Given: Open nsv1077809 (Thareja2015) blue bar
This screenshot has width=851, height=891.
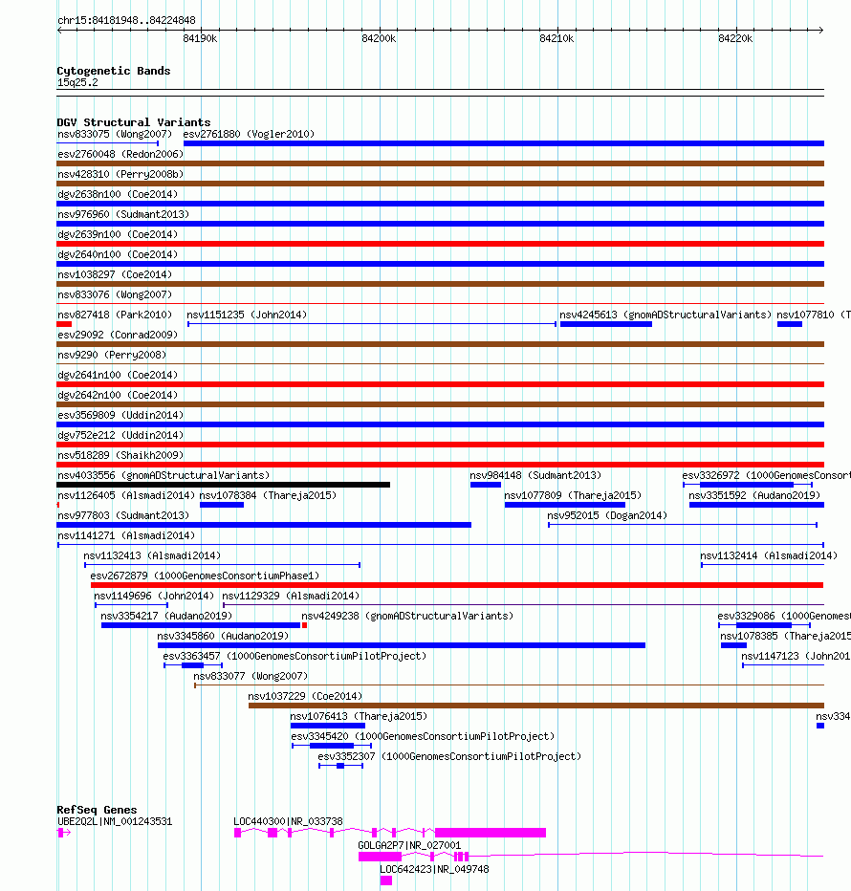Looking at the screenshot, I should click(x=565, y=505).
